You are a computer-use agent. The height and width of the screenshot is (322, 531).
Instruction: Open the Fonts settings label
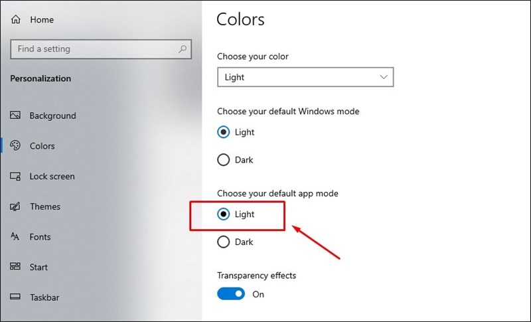(x=40, y=237)
